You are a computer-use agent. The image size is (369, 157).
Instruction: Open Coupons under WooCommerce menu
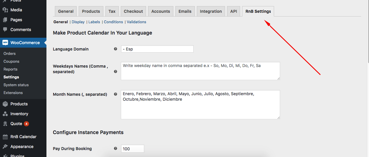(11, 62)
